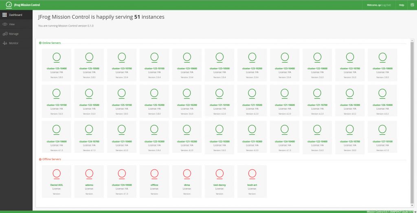This screenshot has width=417, height=213.
Task: Click the cluster-125-10400 server icon
Action: (x=57, y=58)
